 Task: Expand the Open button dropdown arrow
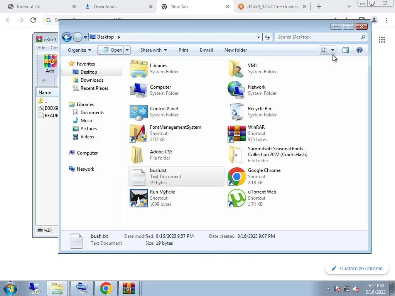tap(127, 50)
